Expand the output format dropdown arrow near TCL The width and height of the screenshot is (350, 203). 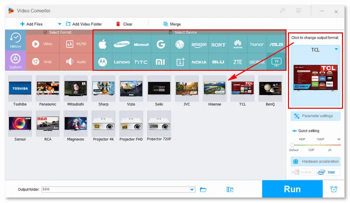(336, 49)
